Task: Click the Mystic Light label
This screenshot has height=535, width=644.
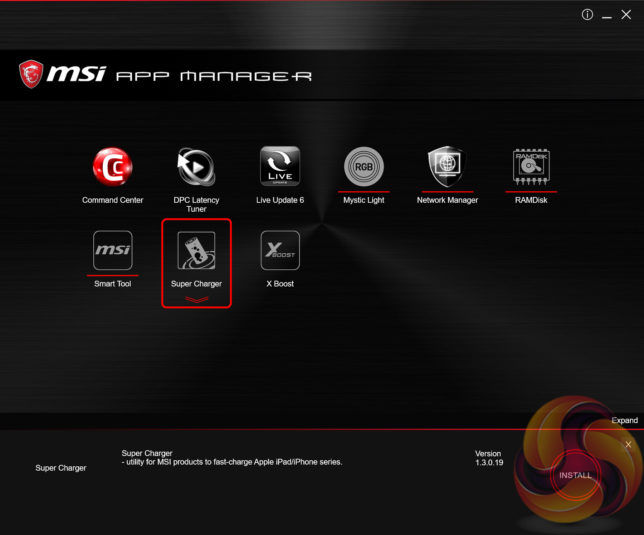Action: (364, 200)
